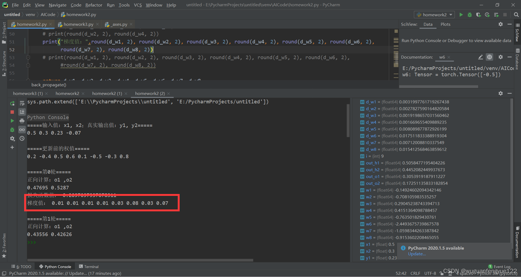Close the homework2 (2) console tab
This screenshot has width=521, height=277.
(169, 93)
